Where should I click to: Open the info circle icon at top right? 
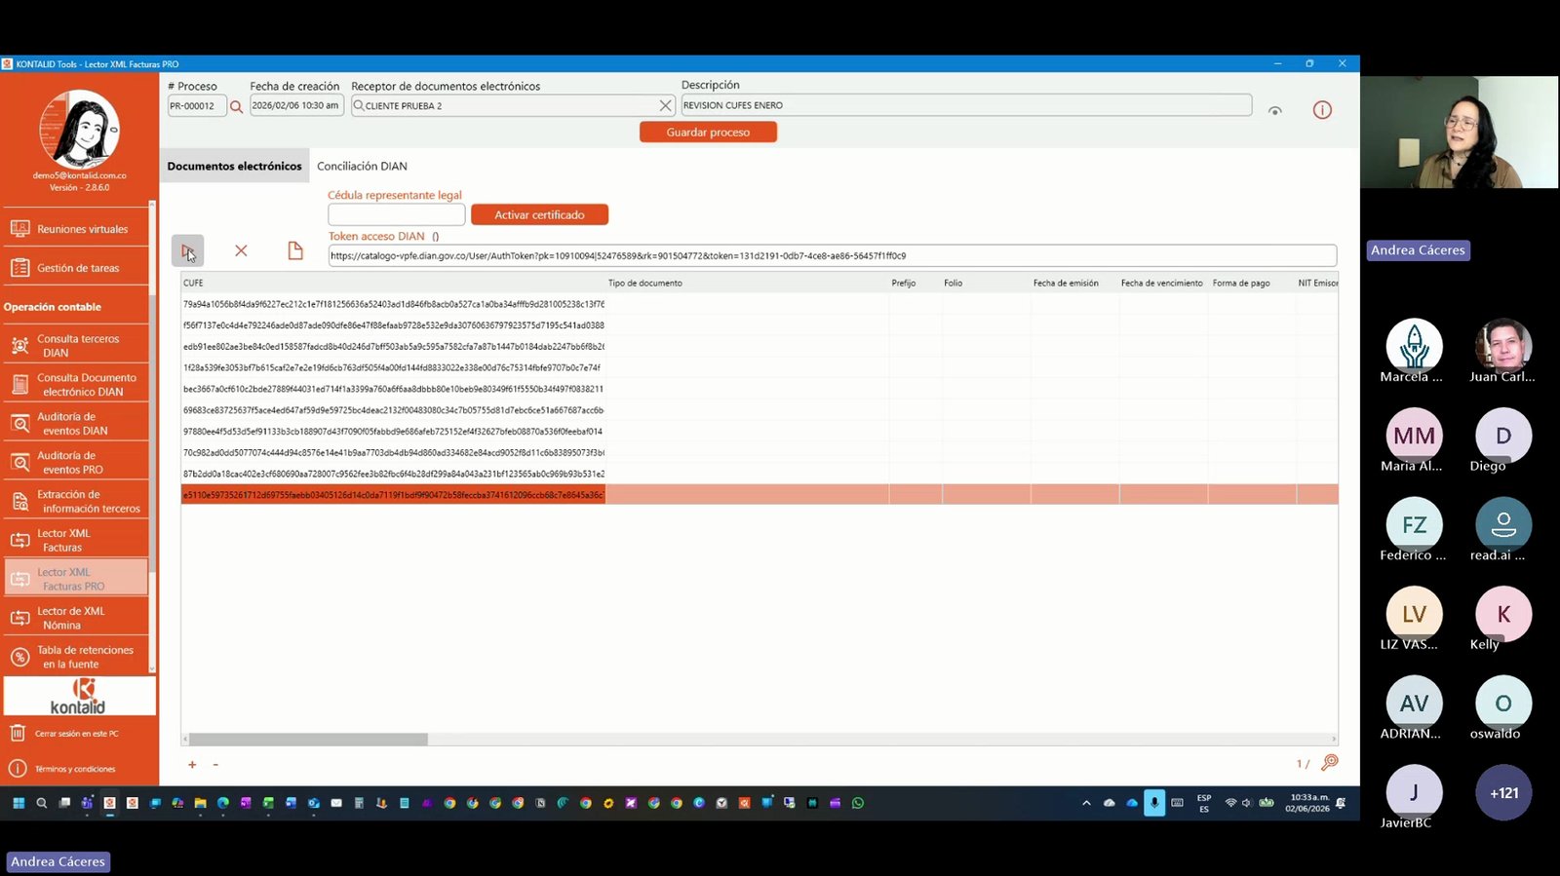pos(1322,110)
